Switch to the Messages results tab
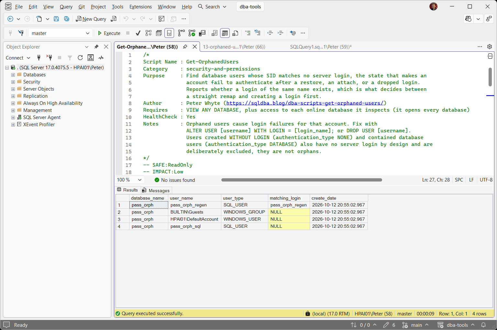 156,190
